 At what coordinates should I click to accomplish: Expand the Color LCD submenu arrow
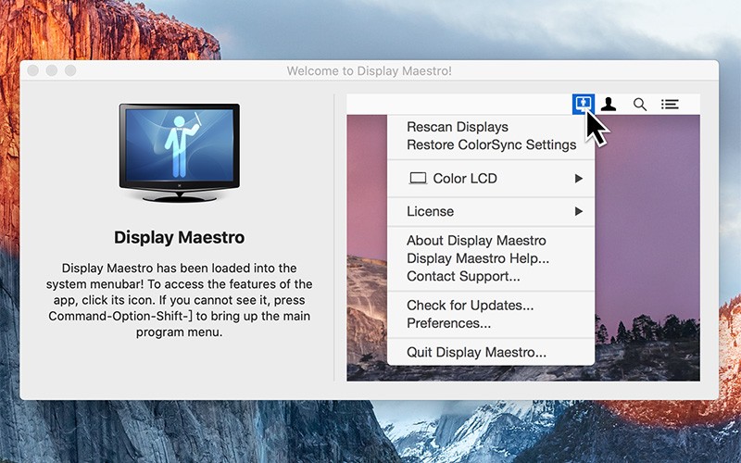pyautogui.click(x=578, y=179)
